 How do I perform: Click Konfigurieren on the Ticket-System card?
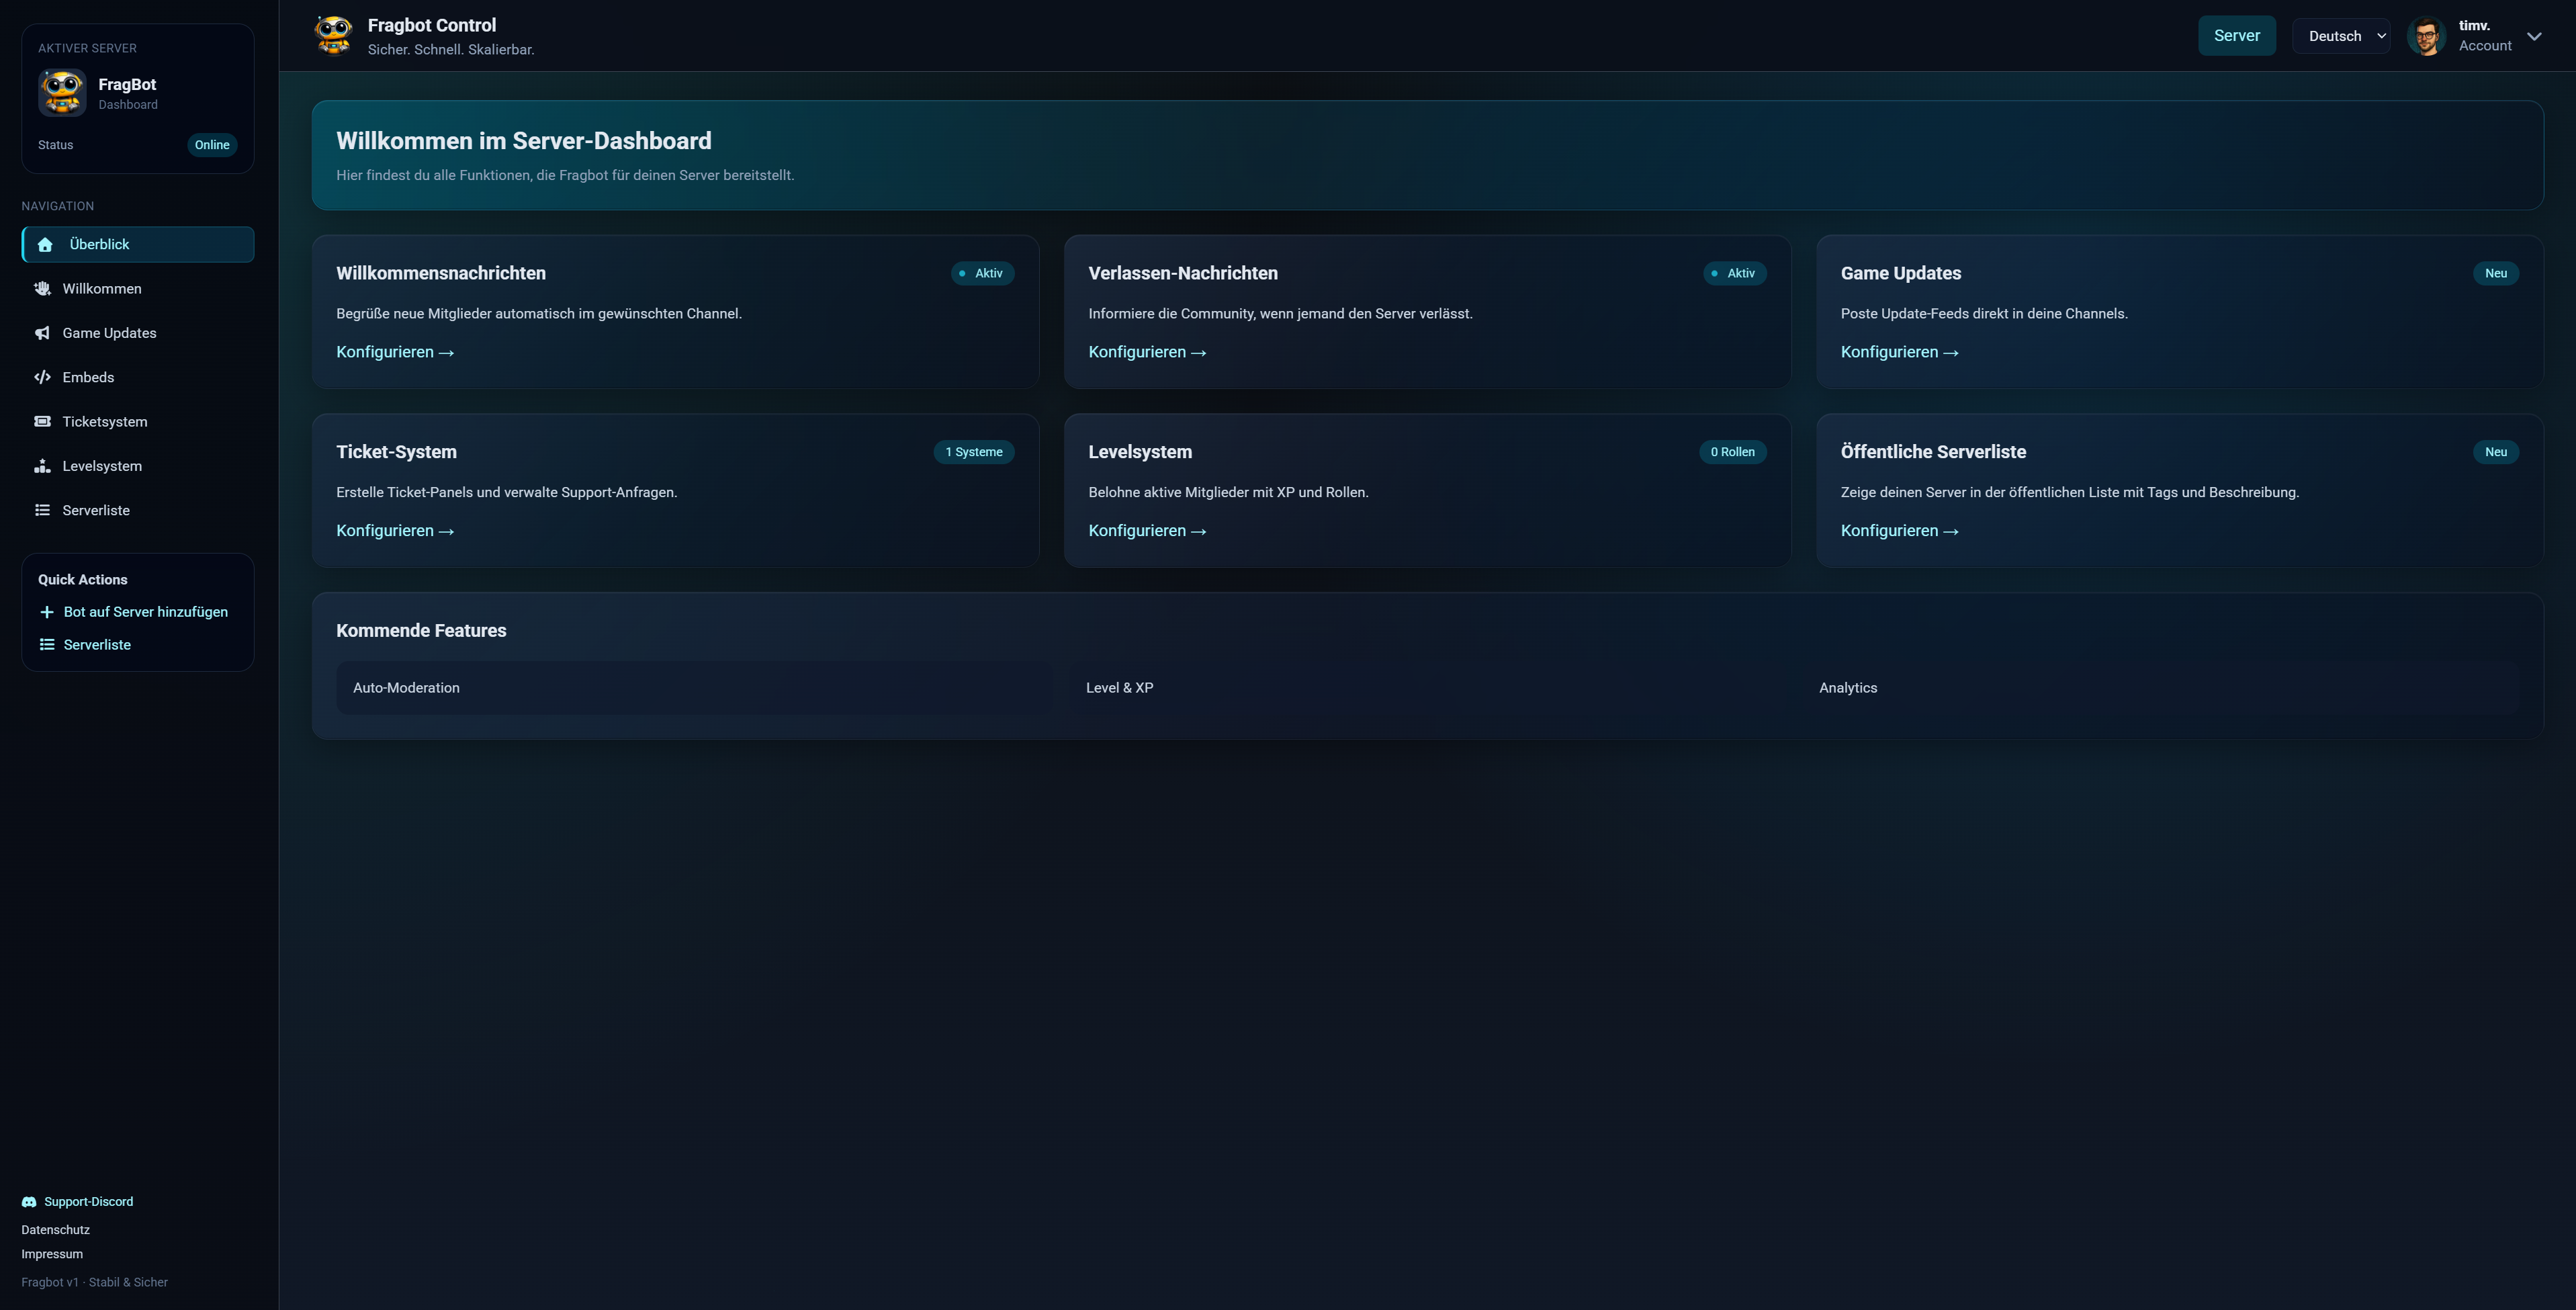point(395,530)
